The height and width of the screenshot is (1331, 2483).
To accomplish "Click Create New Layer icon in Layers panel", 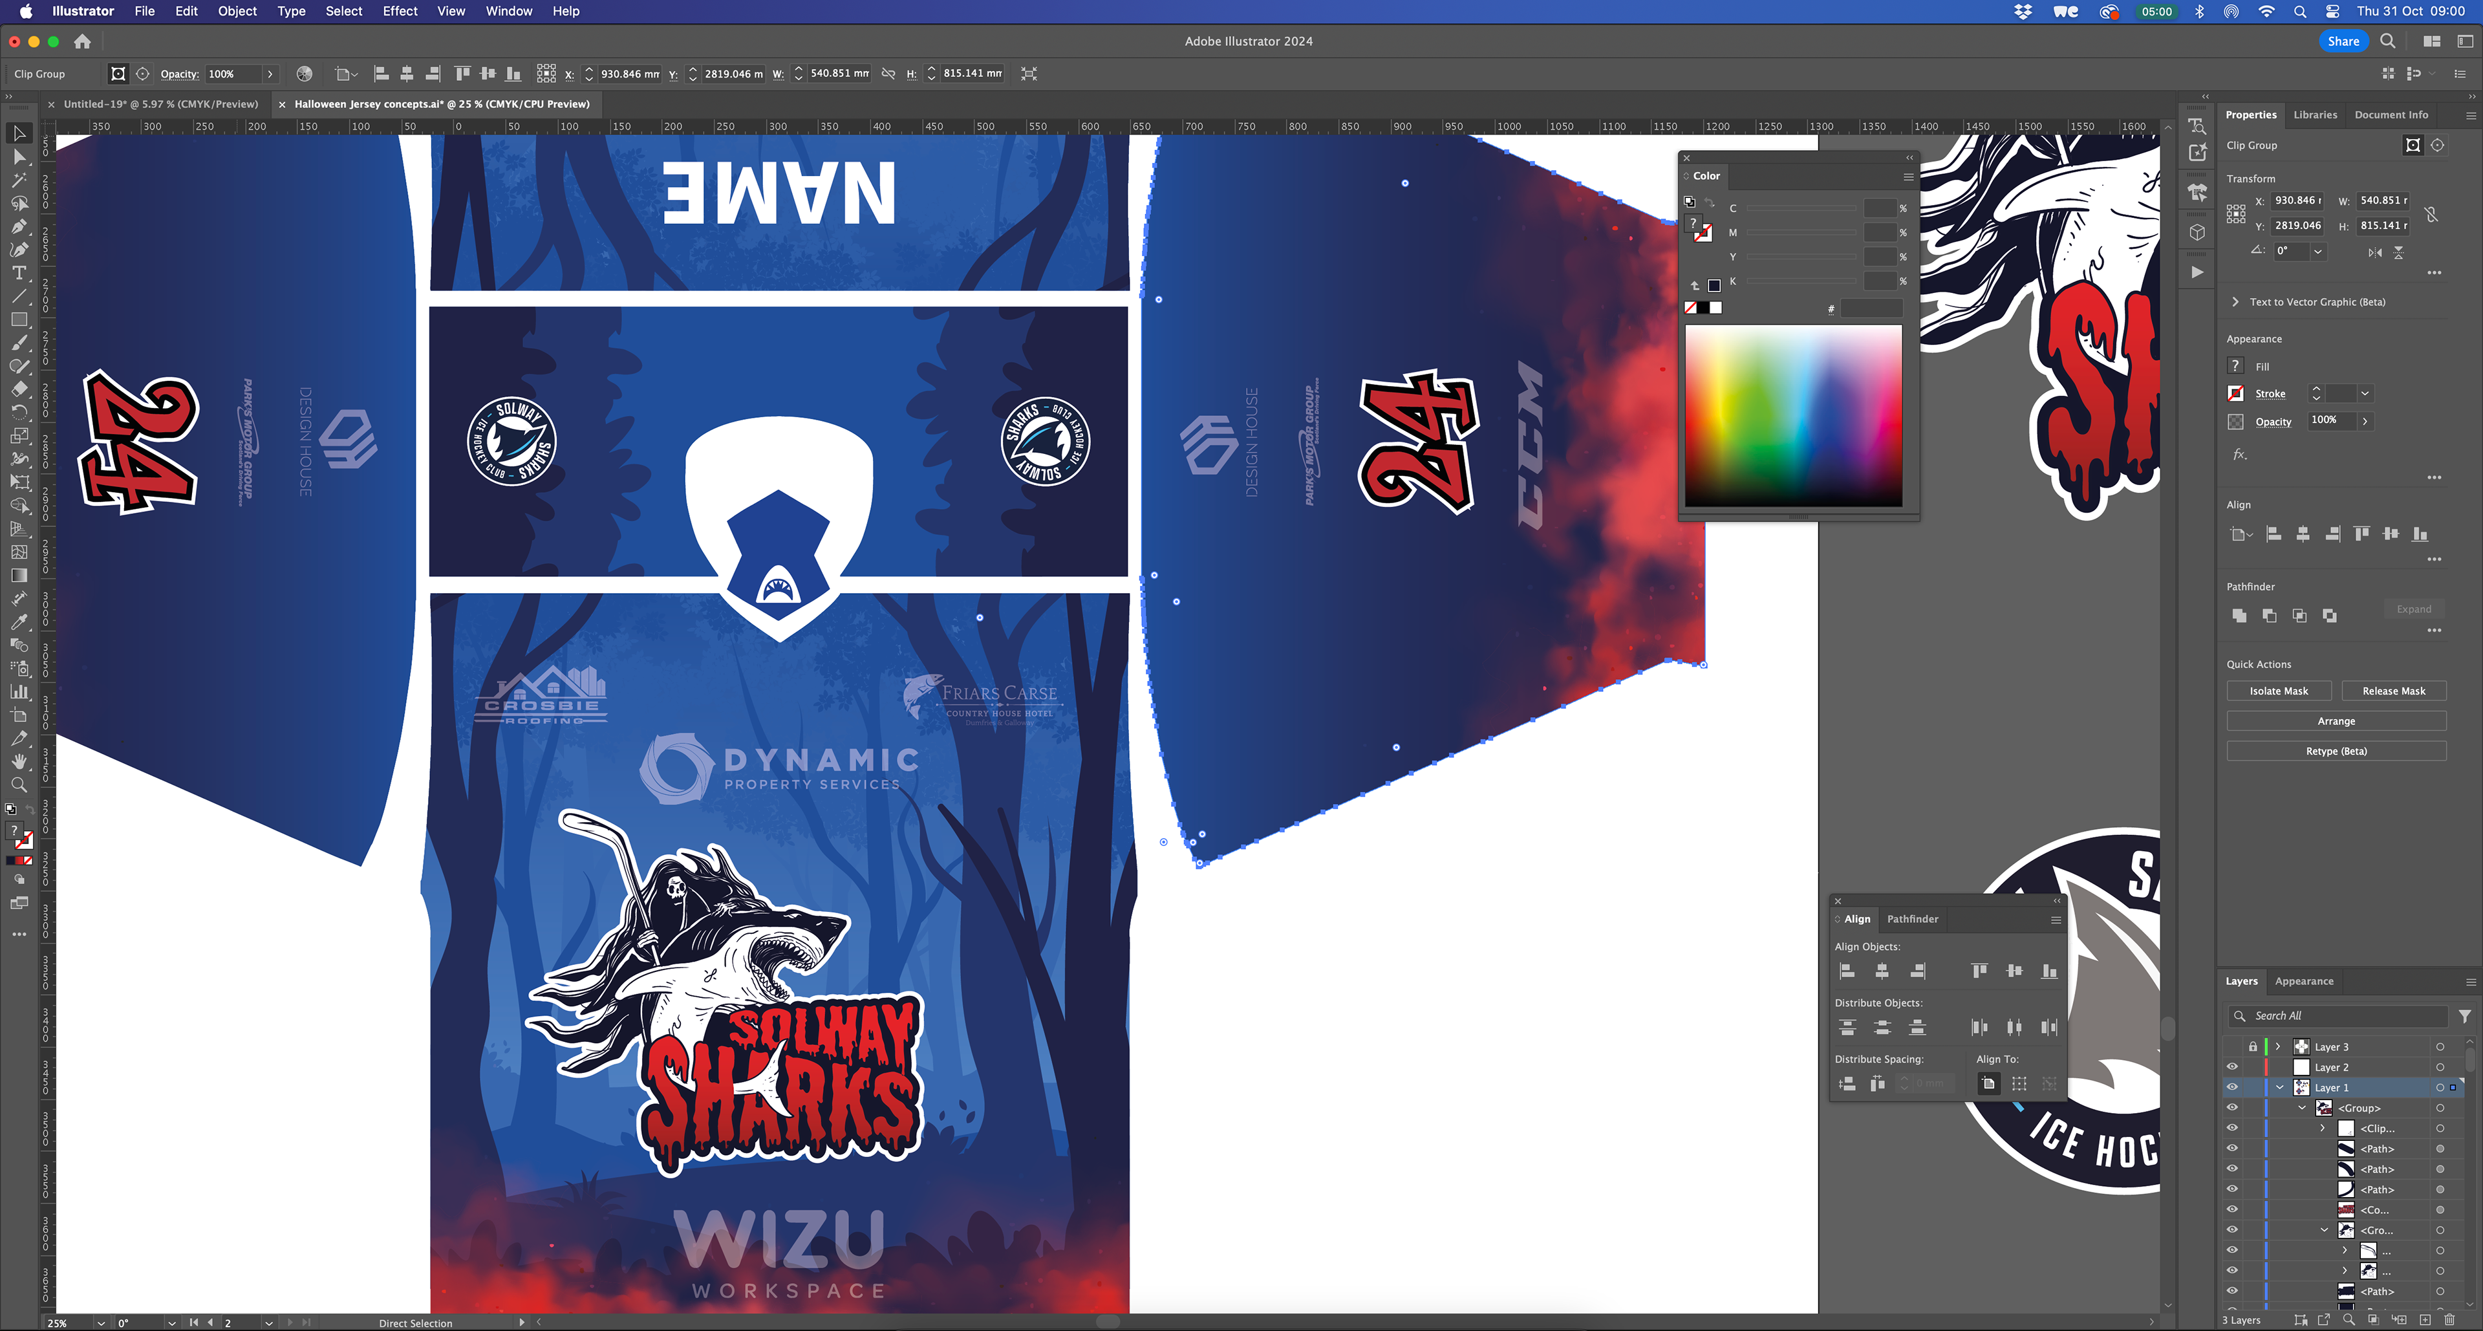I will tap(2425, 1319).
